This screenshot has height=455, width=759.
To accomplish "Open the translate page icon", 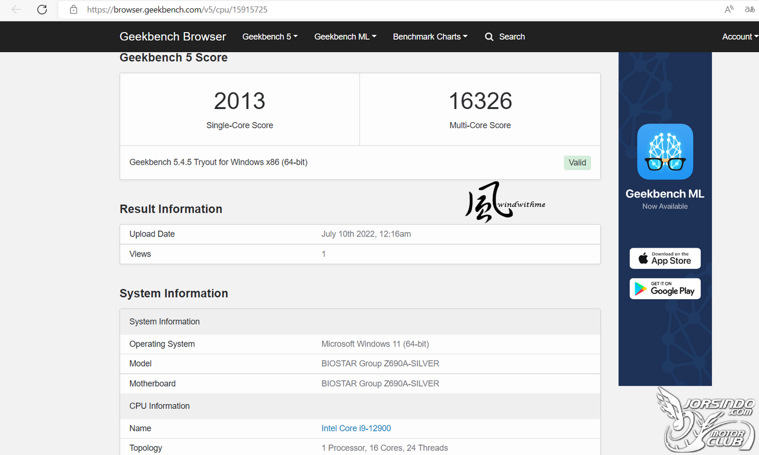I will (x=750, y=9).
